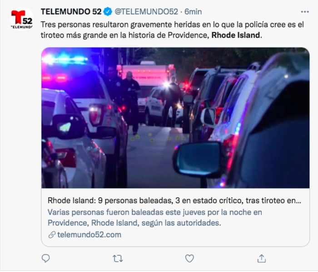Screen dimensions: 318x272
Task: Click the Telemundo 52 profile avatar
Action: pos(22,20)
